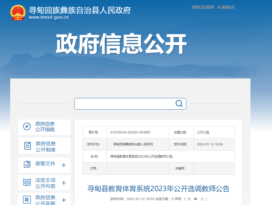Expand the 政策文件 section with plus sign
Viewport: 272px width, 205px height.
point(64,165)
